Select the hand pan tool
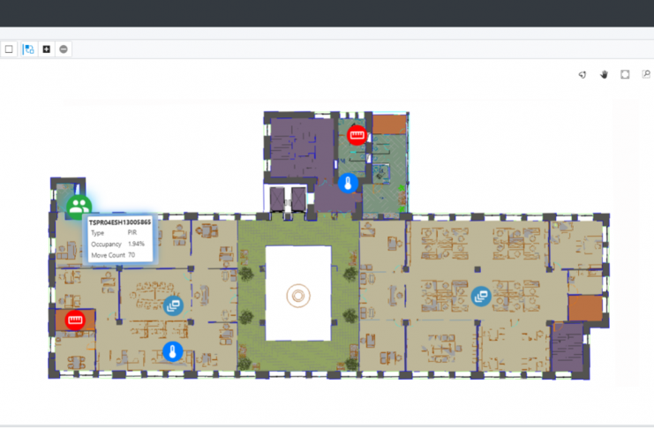The height and width of the screenshot is (429, 654). point(605,75)
